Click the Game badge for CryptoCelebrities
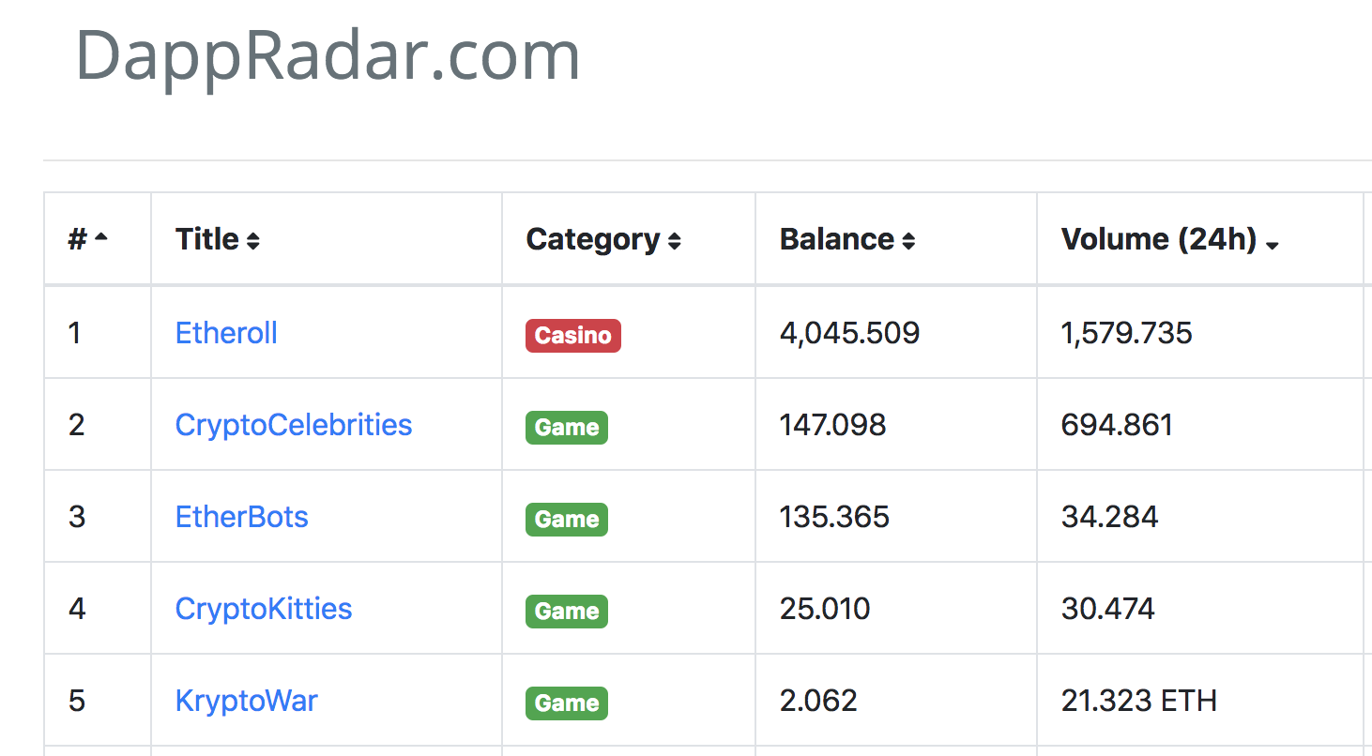The width and height of the screenshot is (1372, 756). point(567,427)
